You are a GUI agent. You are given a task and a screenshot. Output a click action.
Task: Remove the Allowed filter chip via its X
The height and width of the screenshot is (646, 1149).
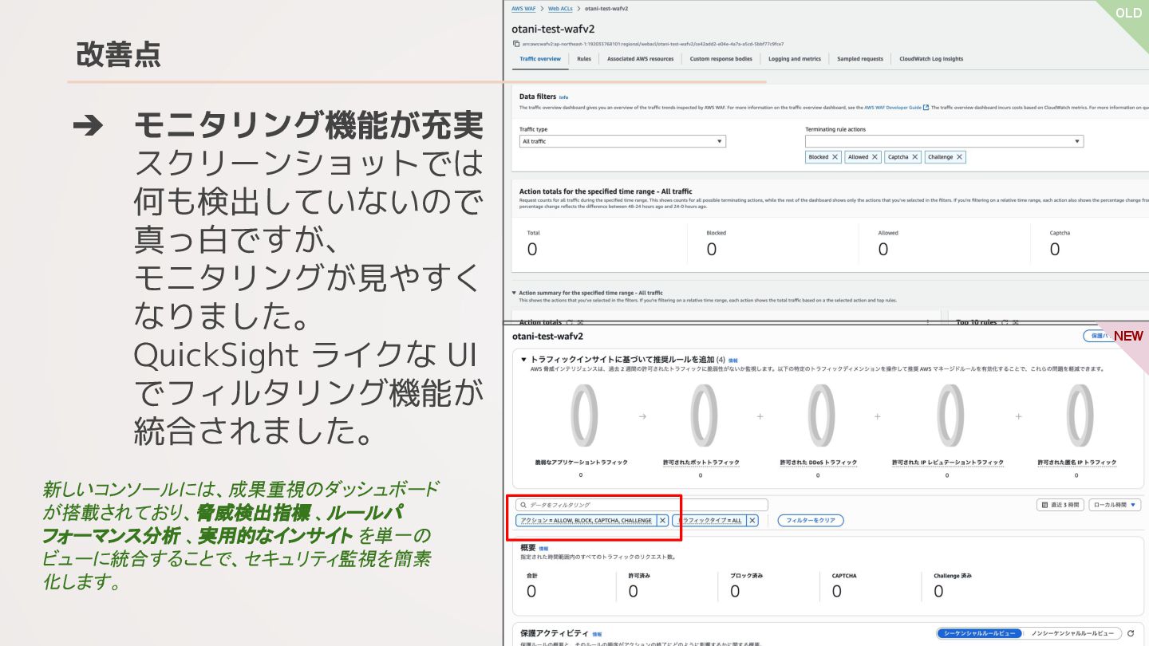[875, 157]
